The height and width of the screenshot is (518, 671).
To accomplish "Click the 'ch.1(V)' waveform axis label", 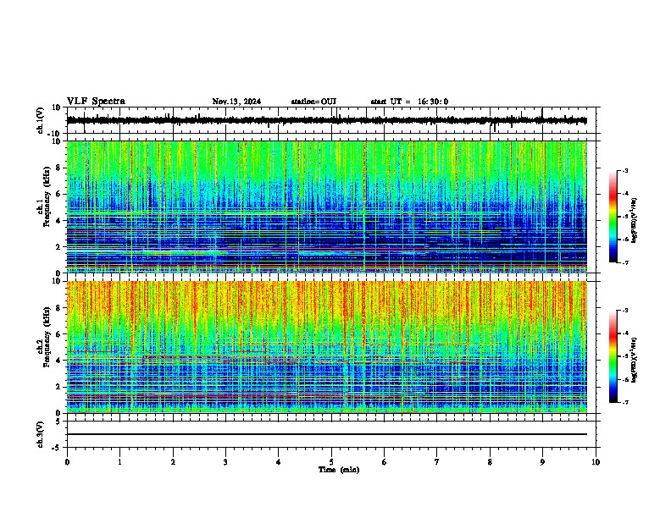I will (41, 120).
